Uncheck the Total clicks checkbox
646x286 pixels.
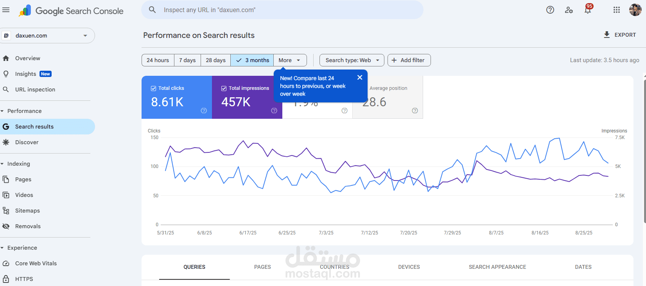point(154,88)
